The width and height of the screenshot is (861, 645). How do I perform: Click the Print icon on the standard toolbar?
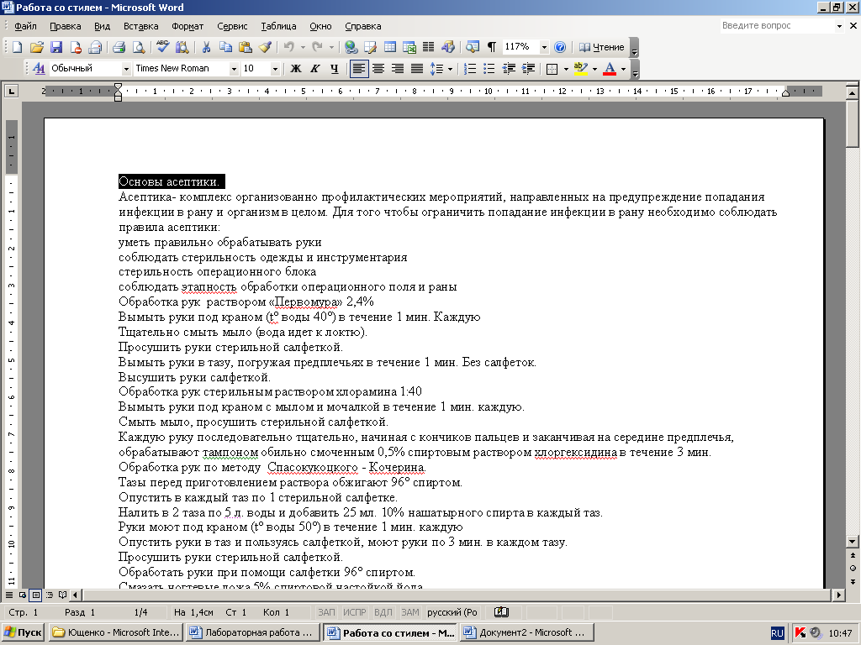click(x=119, y=47)
